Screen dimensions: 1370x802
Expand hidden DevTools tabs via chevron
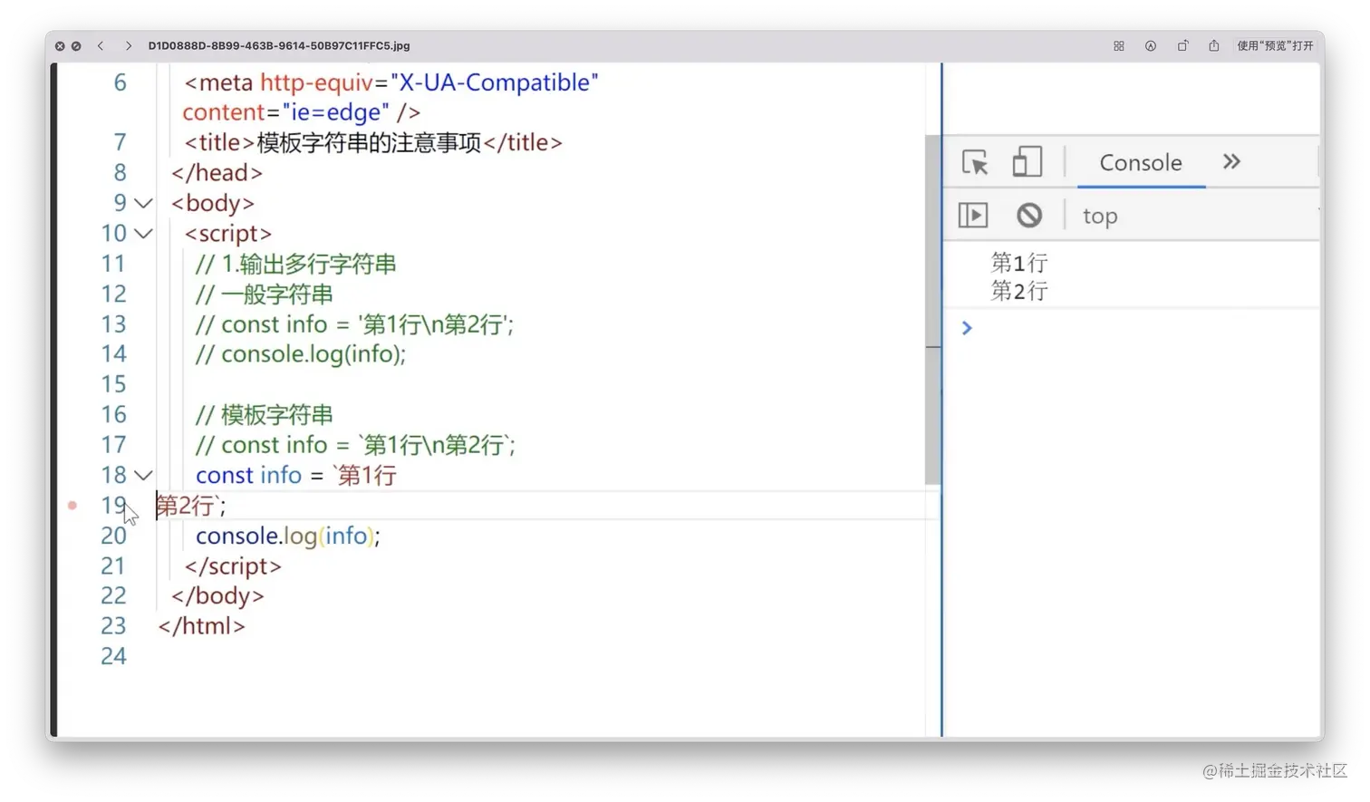click(x=1230, y=161)
